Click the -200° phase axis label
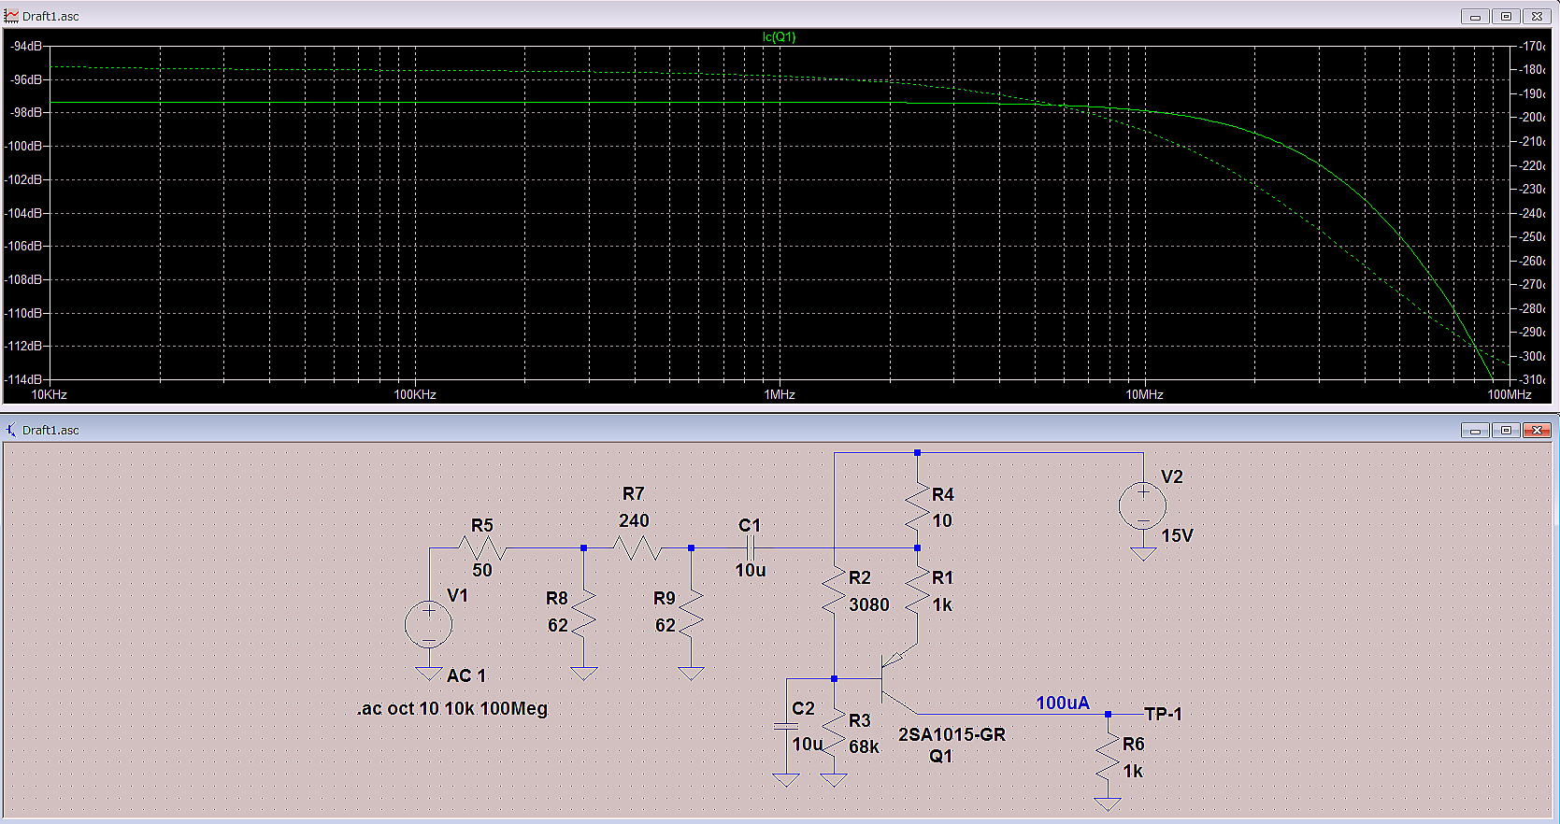The image size is (1560, 824). click(x=1531, y=118)
